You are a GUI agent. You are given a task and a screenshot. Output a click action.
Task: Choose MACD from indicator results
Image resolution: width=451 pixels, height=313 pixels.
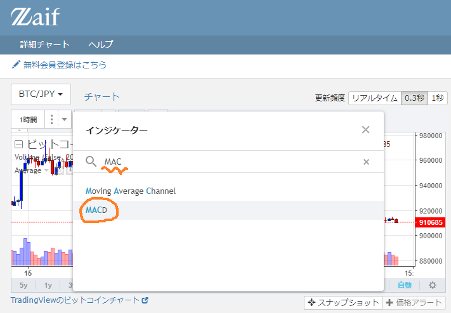[x=96, y=210]
